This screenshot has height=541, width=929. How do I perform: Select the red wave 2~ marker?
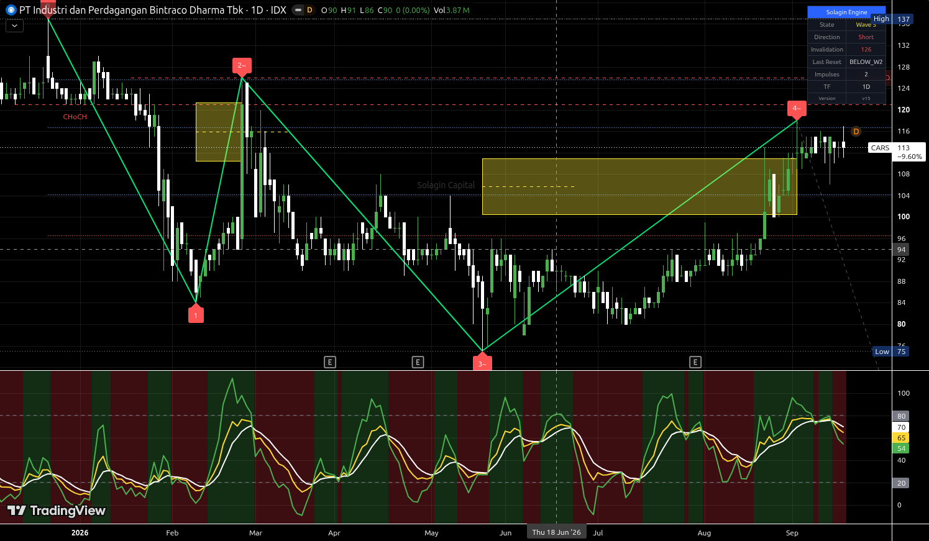click(241, 66)
